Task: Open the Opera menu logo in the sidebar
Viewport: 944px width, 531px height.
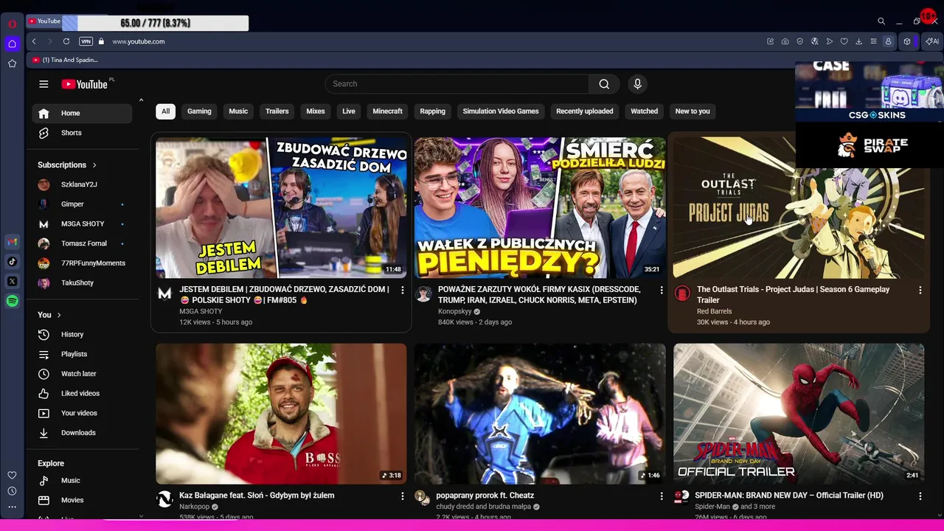Action: [x=12, y=24]
